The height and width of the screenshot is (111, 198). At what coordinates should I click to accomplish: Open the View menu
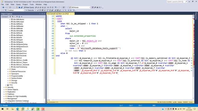click(12, 4)
